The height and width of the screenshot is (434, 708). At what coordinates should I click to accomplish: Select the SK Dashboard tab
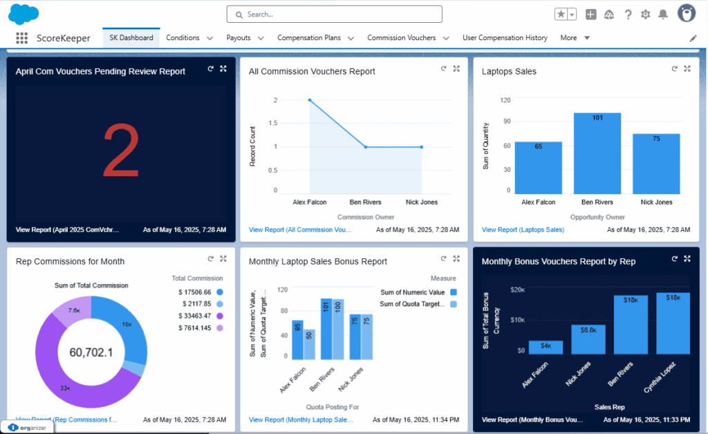(x=131, y=38)
